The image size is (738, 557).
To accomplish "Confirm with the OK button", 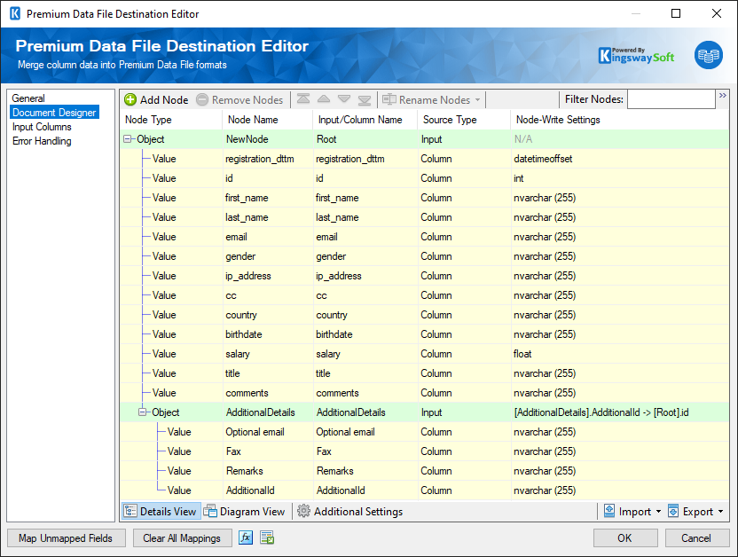I will click(625, 538).
